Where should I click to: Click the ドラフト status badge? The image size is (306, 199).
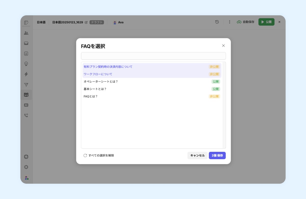click(x=97, y=22)
